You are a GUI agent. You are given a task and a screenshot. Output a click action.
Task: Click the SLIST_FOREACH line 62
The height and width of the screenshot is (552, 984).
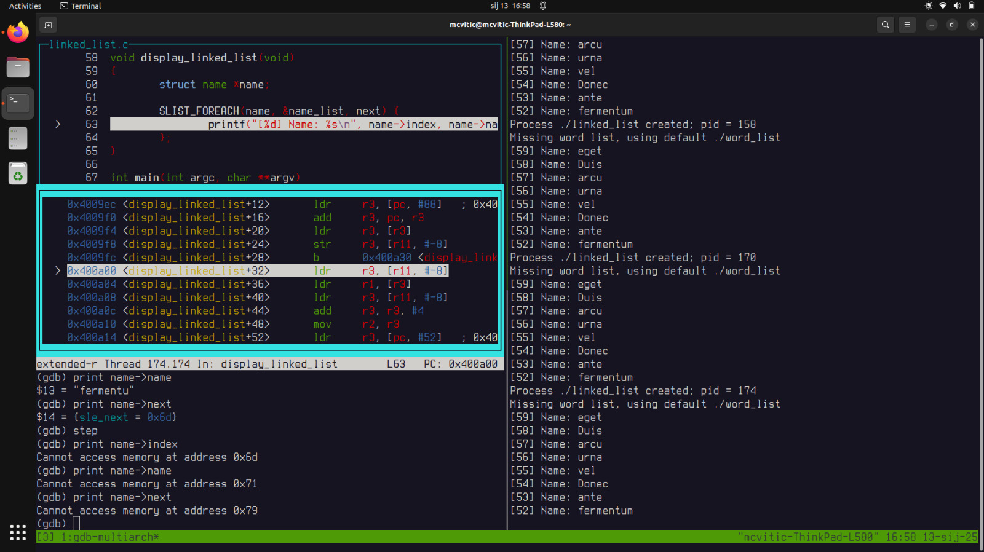pos(279,111)
